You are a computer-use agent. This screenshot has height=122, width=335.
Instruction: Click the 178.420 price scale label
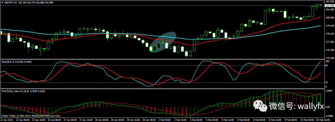click(x=330, y=34)
